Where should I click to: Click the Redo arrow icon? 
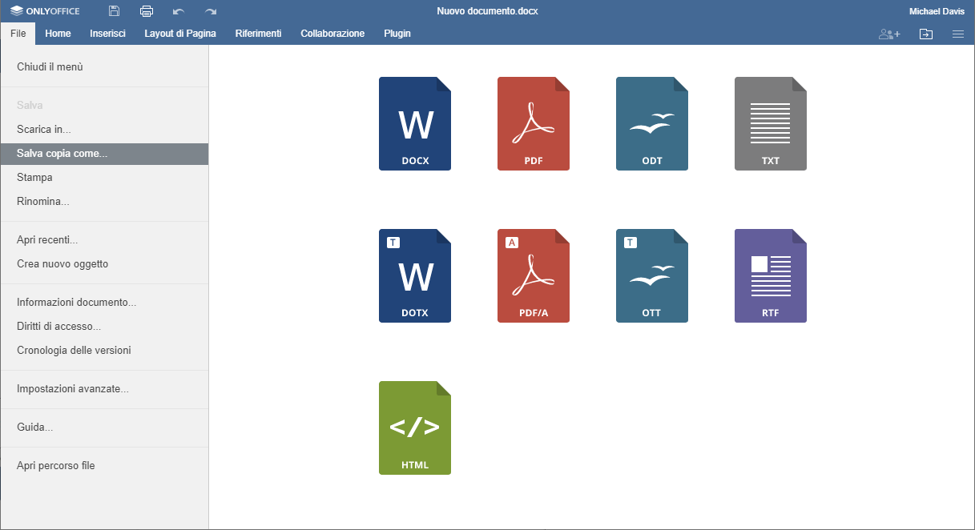211,11
